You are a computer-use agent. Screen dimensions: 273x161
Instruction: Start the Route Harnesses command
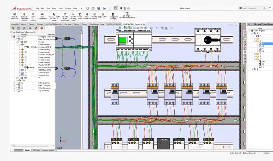click(x=87, y=15)
